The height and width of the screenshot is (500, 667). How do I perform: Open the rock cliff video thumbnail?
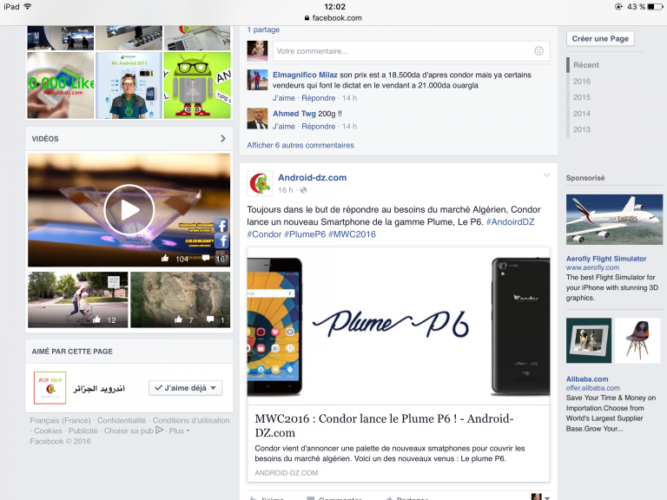click(181, 299)
